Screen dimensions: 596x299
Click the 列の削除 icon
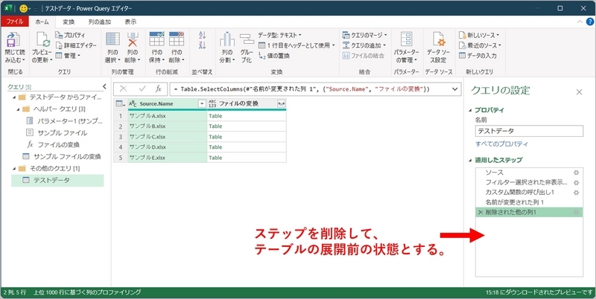pos(133,39)
